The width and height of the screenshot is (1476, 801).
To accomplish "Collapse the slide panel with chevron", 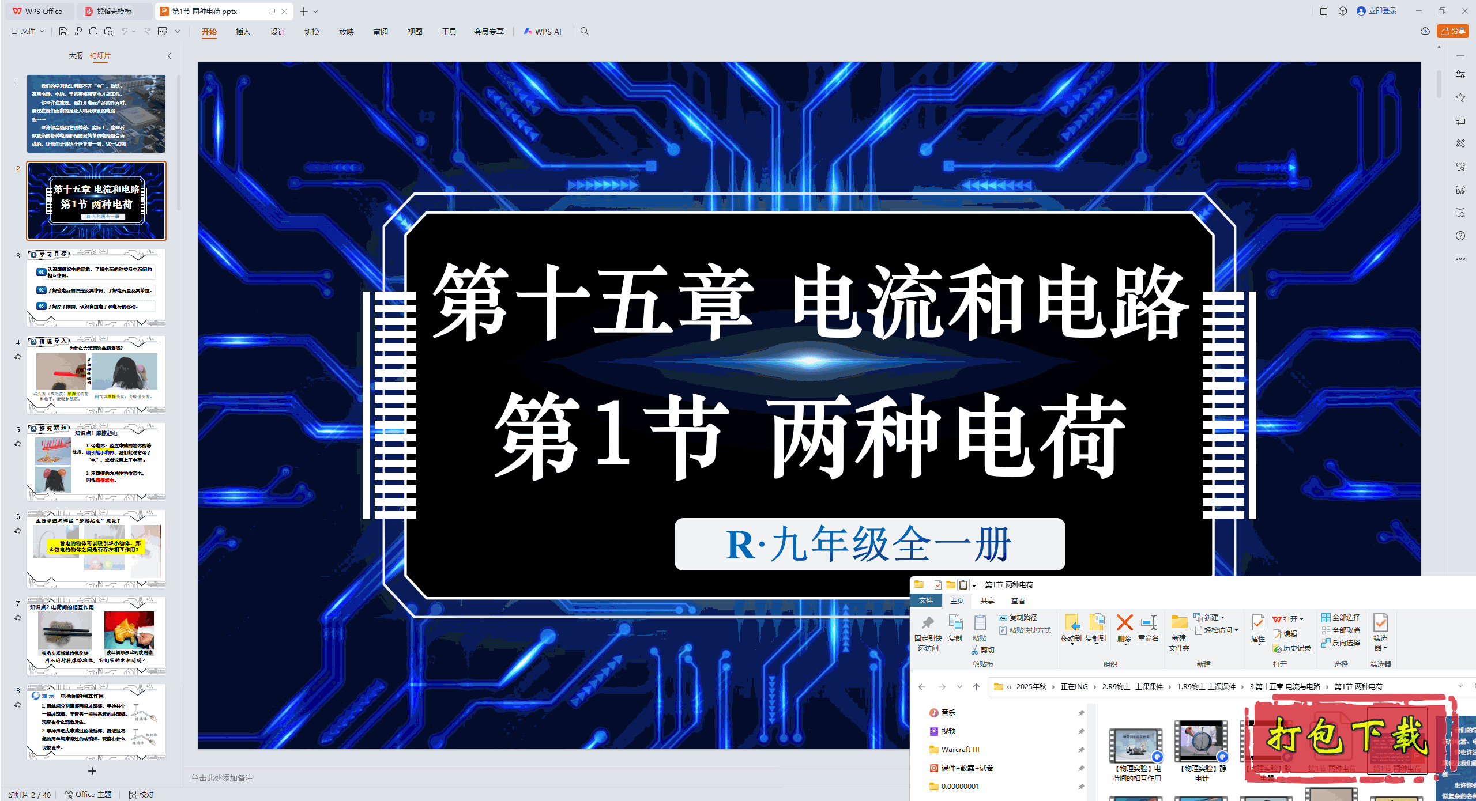I will click(x=170, y=56).
